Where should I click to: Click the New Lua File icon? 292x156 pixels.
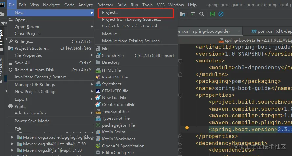[98, 97]
